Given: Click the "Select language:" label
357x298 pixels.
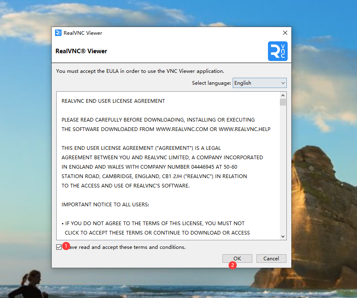Looking at the screenshot, I should point(211,83).
